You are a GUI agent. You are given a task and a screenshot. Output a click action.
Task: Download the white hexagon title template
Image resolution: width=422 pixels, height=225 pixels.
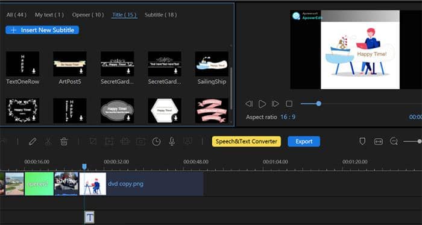tap(176, 118)
